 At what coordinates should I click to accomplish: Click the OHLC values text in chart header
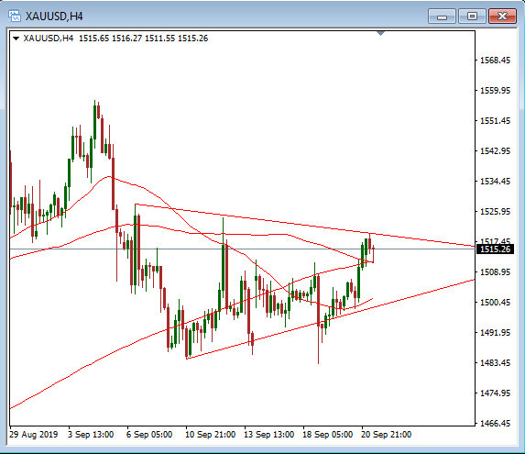pos(143,39)
